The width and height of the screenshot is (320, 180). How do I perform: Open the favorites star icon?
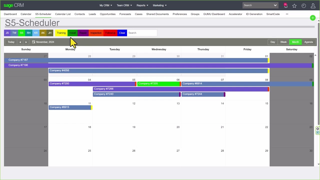[x=294, y=5]
